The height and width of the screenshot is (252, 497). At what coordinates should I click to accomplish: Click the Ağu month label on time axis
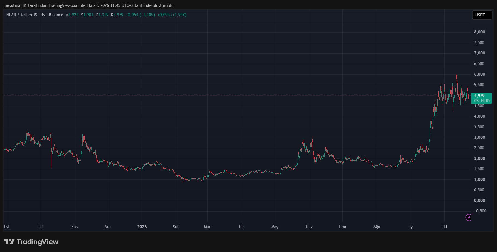pos(377,227)
